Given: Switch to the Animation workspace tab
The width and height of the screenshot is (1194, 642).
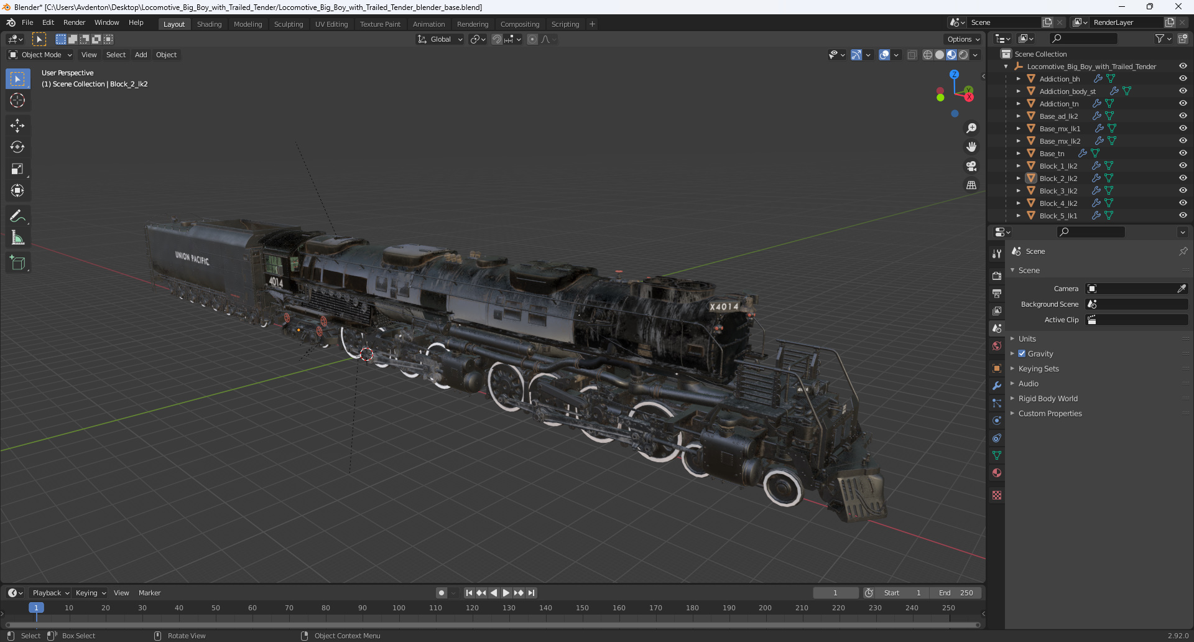Looking at the screenshot, I should 428,24.
